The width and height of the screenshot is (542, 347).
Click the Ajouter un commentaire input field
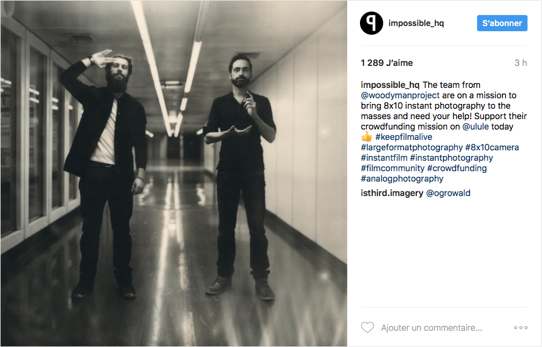[x=431, y=328]
